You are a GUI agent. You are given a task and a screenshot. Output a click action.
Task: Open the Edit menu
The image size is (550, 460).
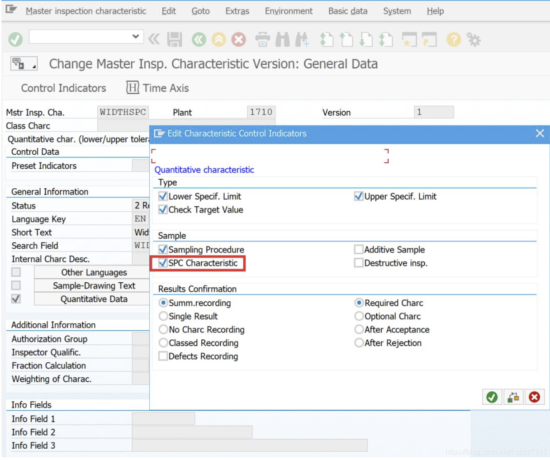point(169,11)
